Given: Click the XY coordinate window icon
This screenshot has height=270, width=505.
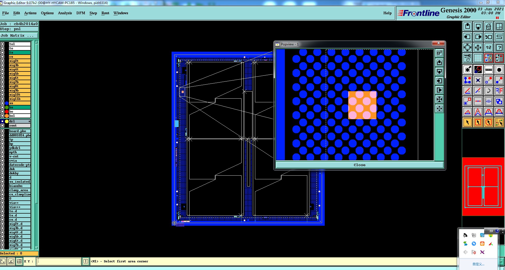Looking at the screenshot, I should click(499, 26).
